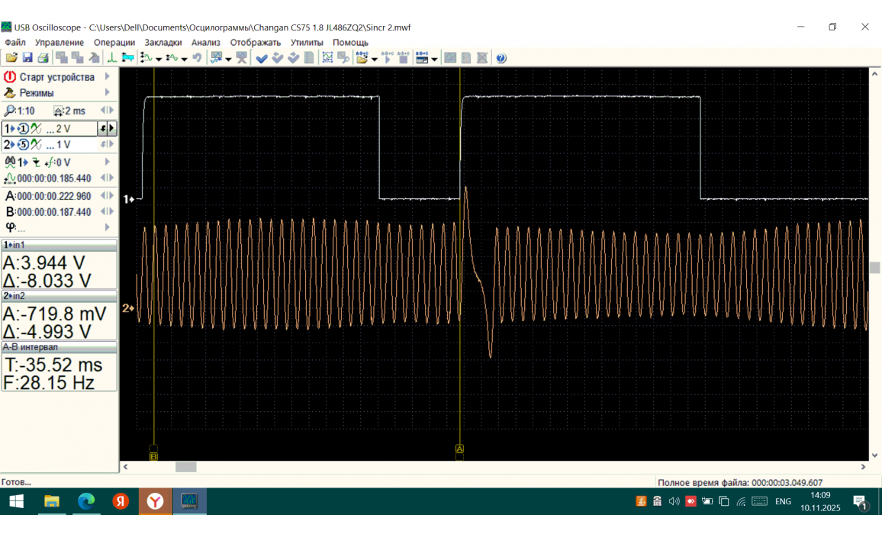The height and width of the screenshot is (534, 882).
Task: Expand the Режимы modes submenu arrow
Action: (x=108, y=93)
